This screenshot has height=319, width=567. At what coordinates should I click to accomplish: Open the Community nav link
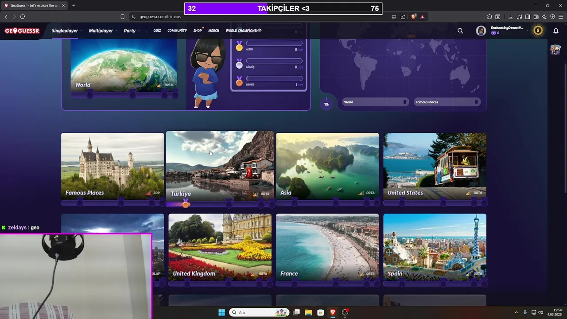pyautogui.click(x=177, y=31)
